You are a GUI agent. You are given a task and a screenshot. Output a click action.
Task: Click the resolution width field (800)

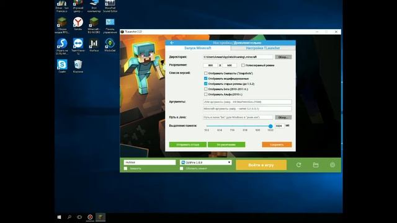click(x=210, y=65)
